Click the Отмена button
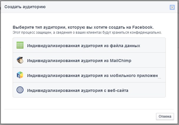Image resolution: width=179 pixels, height=125 pixels. [x=165, y=117]
